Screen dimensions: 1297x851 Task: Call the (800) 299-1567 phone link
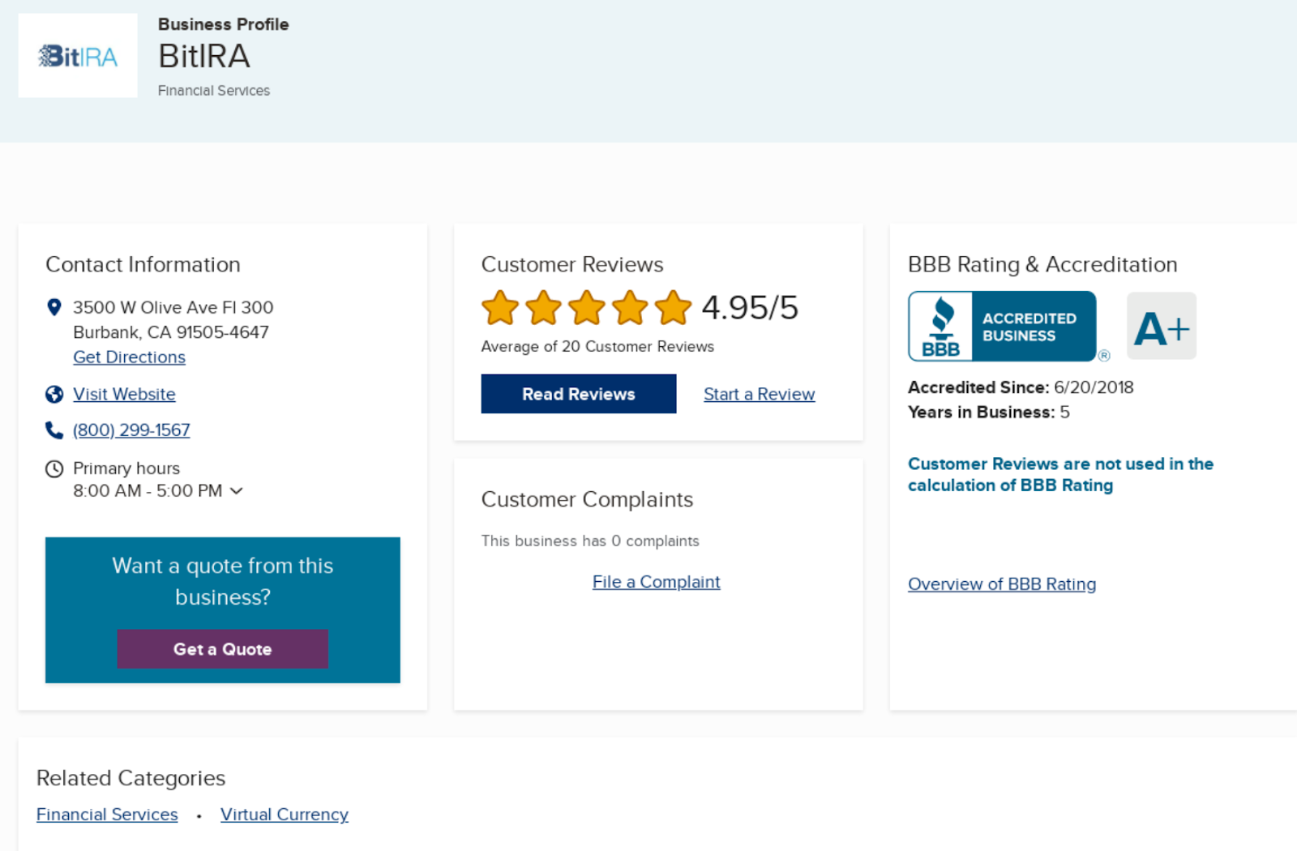click(131, 430)
